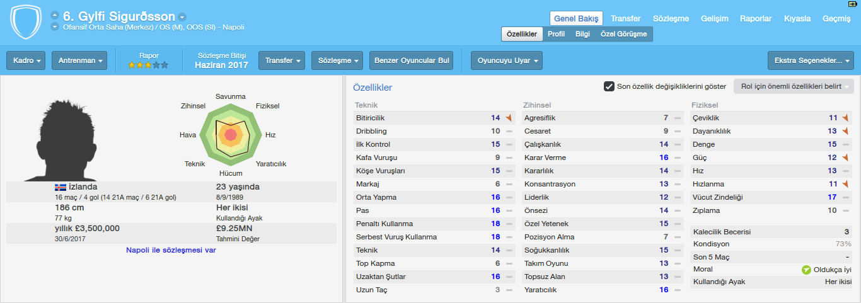861x303 pixels.
Task: Click the star rating under Rapor
Action: pos(148,65)
